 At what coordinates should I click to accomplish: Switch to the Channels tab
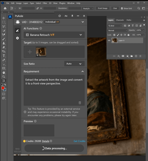120,20
